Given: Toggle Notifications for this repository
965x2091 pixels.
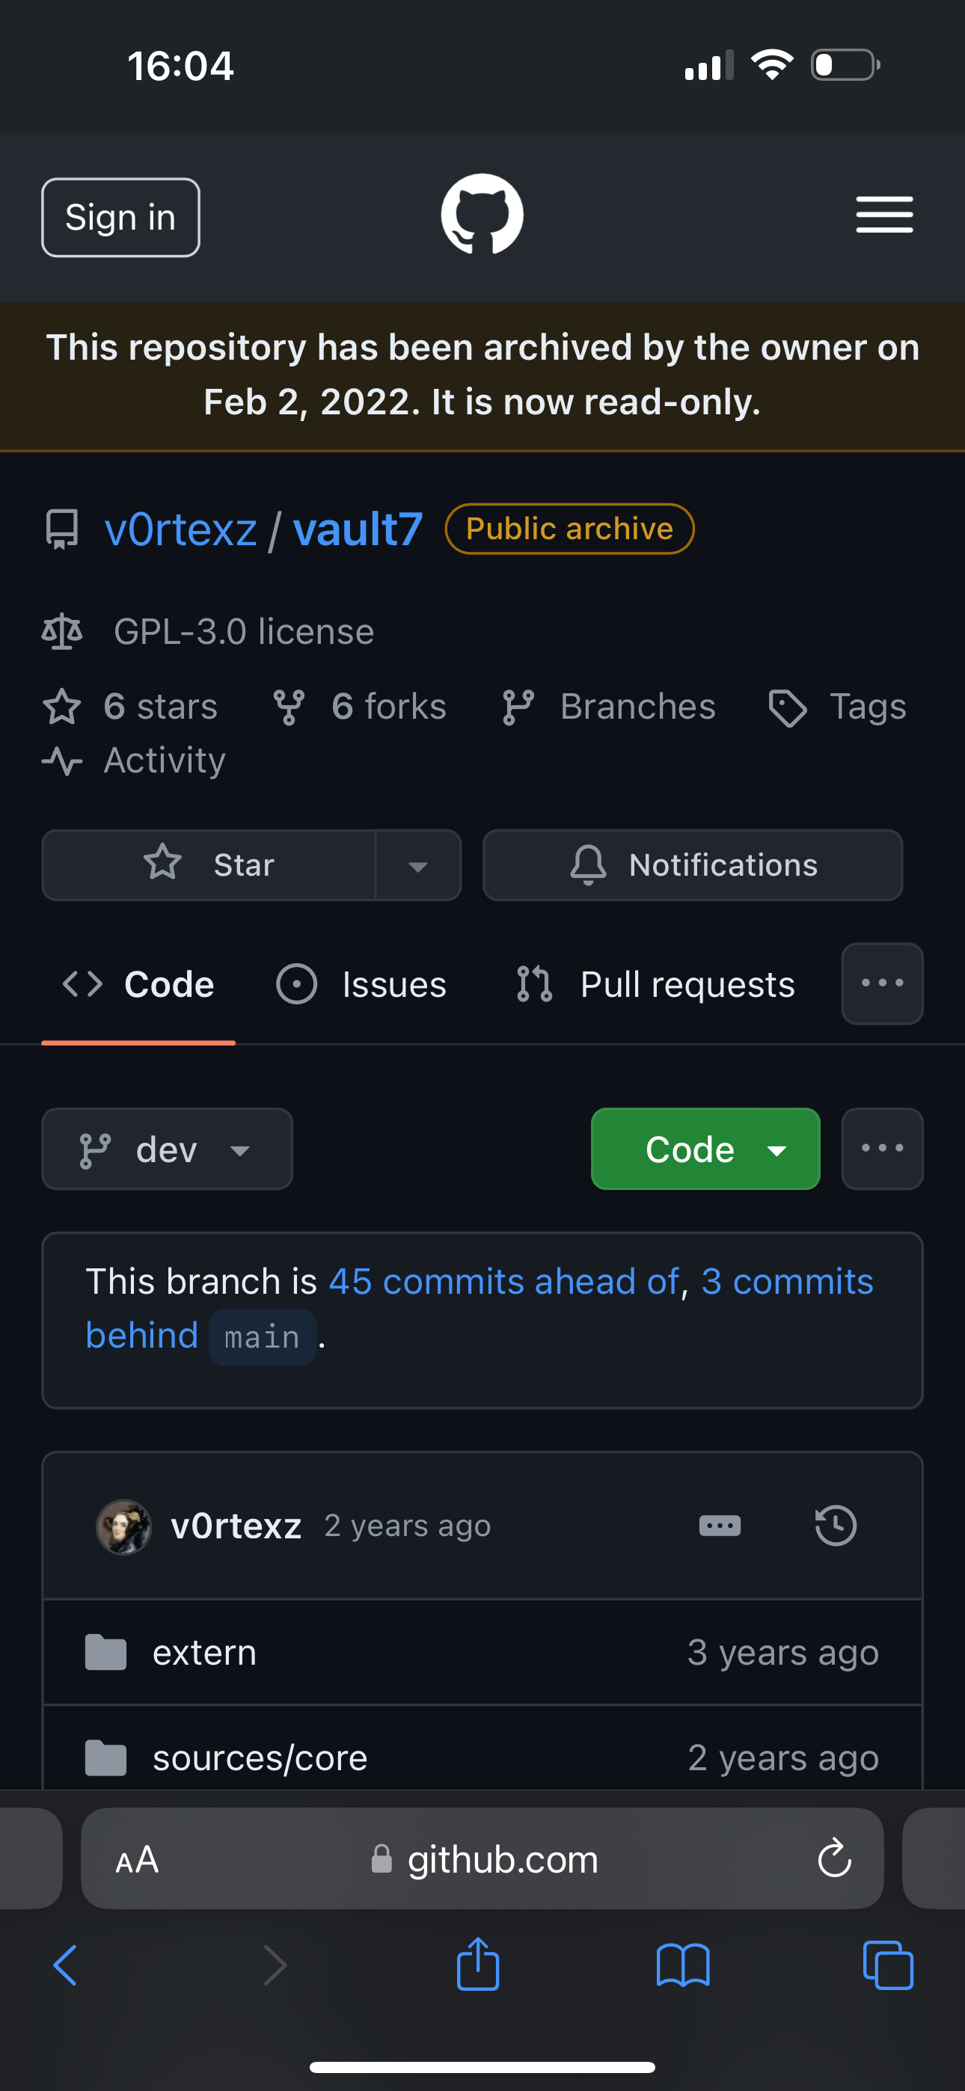Looking at the screenshot, I should tap(692, 865).
